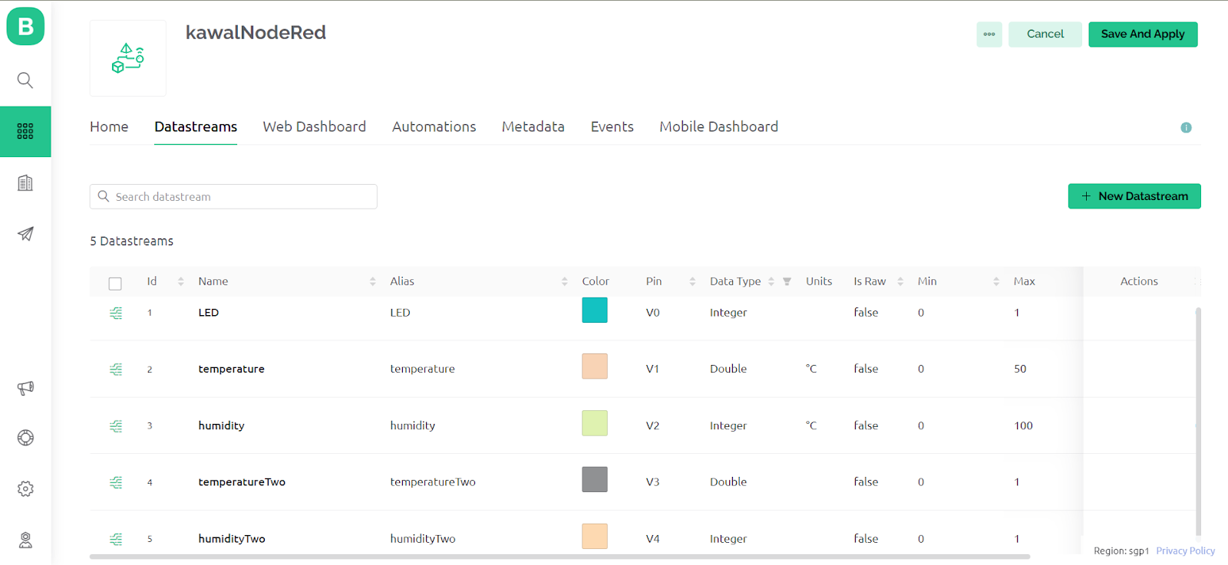Go to the Automations tab

(x=434, y=126)
